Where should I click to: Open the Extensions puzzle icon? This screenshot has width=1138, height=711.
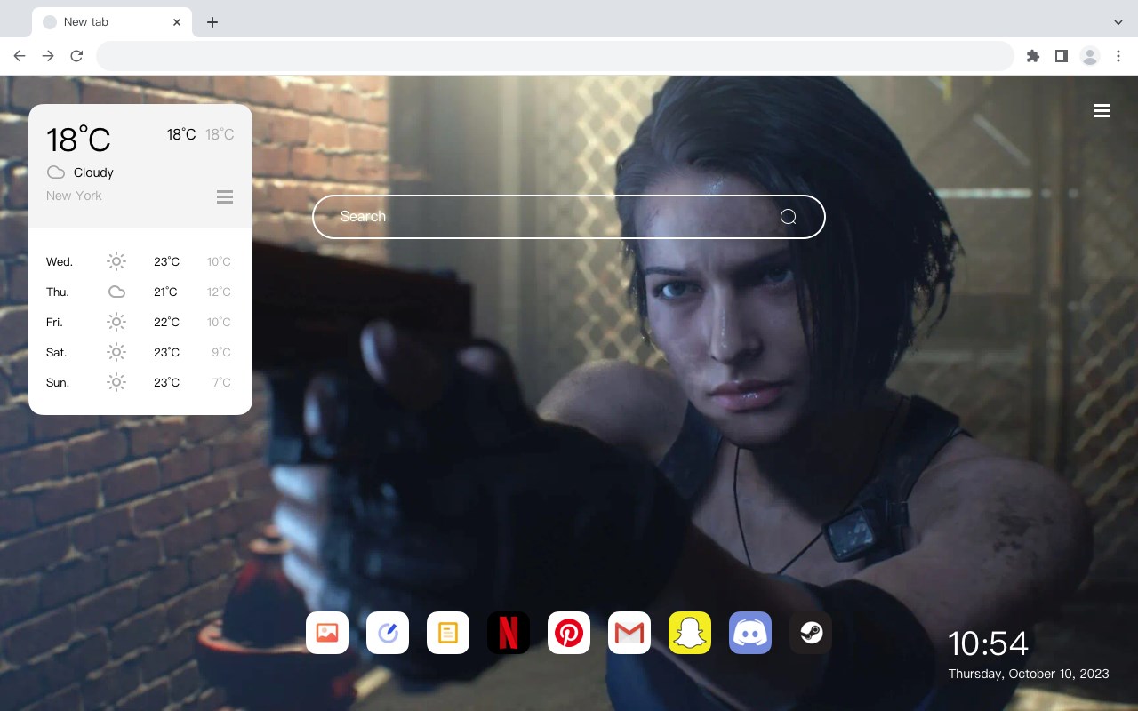coord(1032,56)
